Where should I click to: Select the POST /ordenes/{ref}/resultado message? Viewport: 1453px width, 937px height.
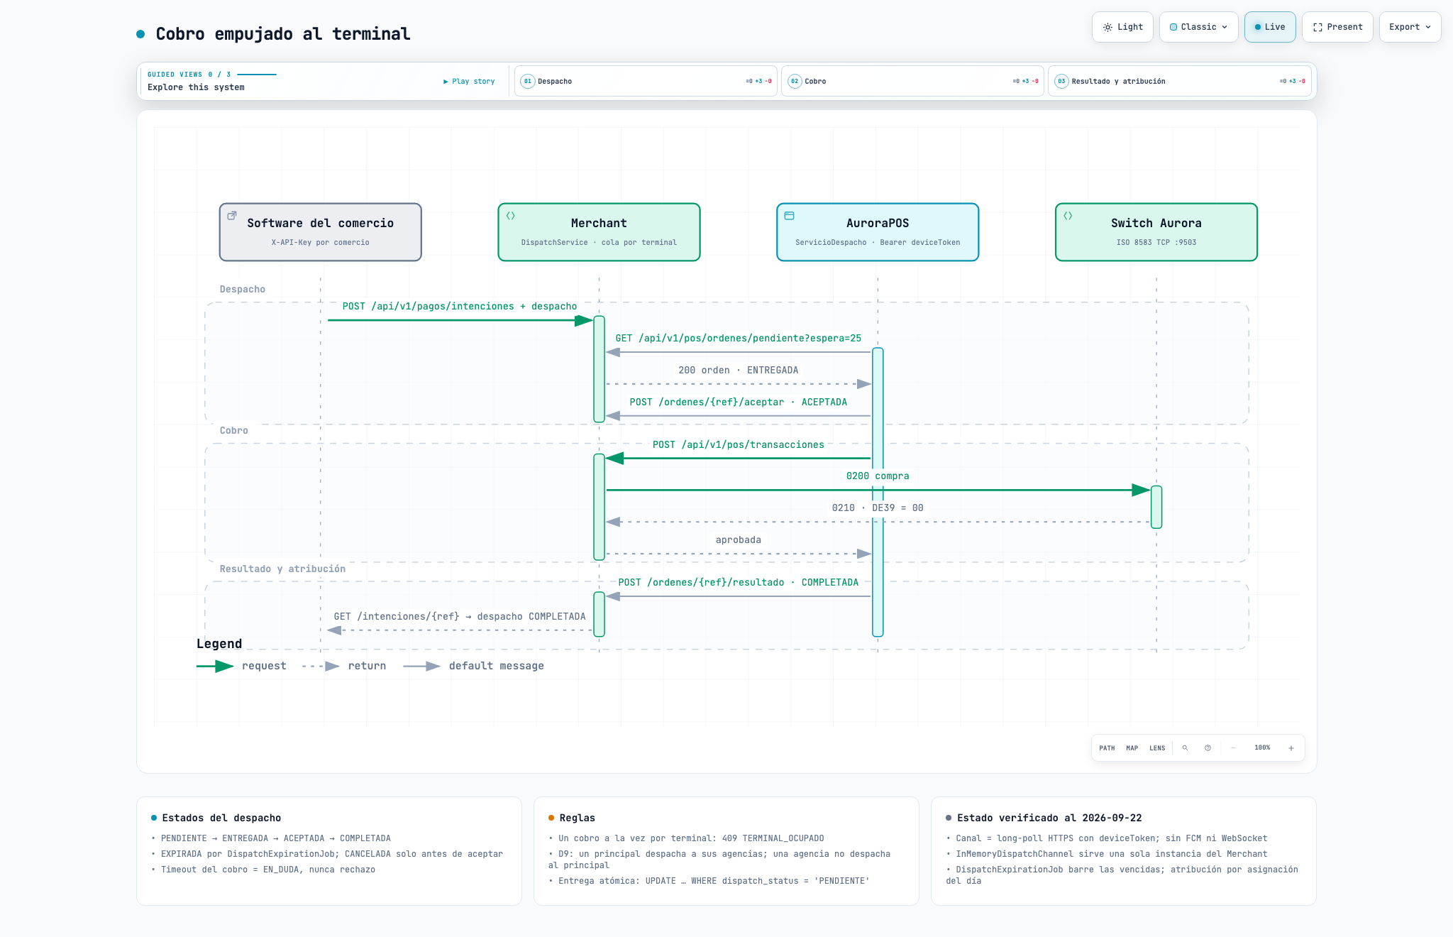coord(739,583)
